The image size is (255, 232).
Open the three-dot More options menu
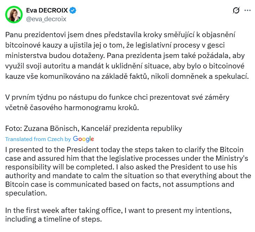(x=247, y=10)
